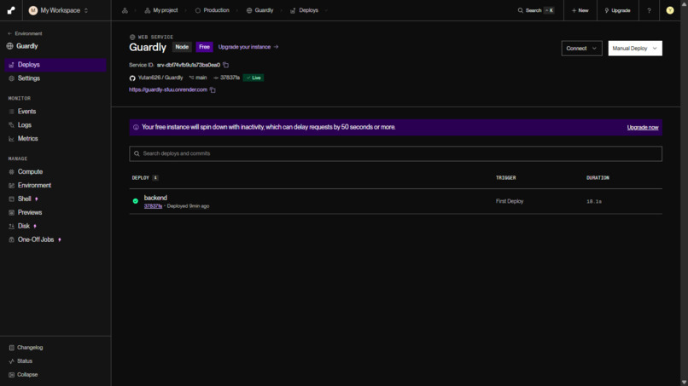Image resolution: width=688 pixels, height=386 pixels.
Task: Click the Events list icon
Action: coord(11,112)
